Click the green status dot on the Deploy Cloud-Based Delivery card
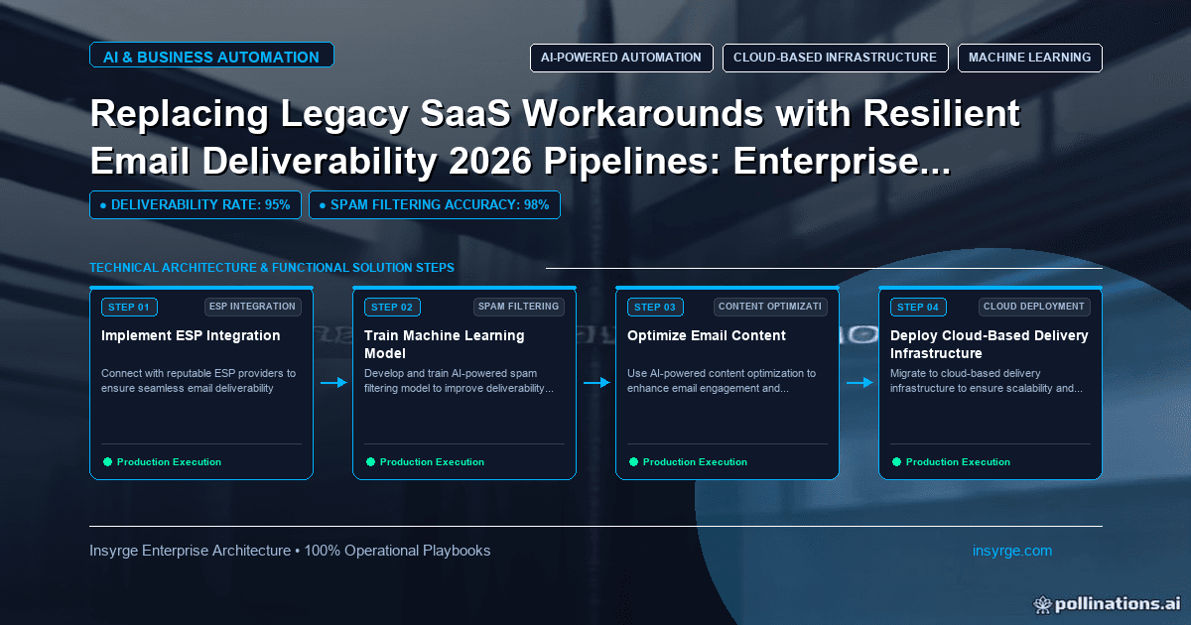 coord(896,462)
